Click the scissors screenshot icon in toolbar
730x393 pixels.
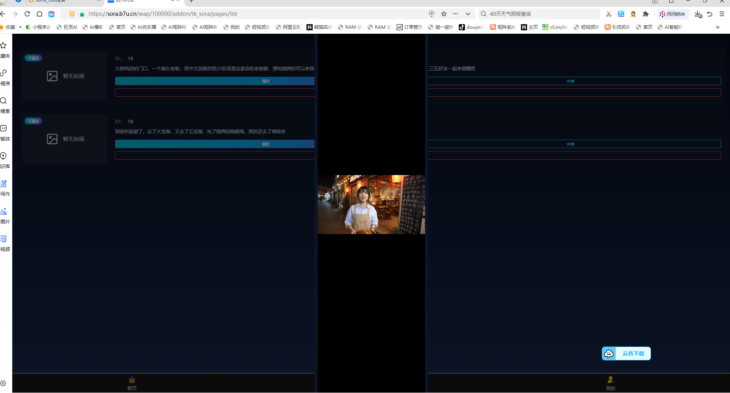(x=608, y=14)
